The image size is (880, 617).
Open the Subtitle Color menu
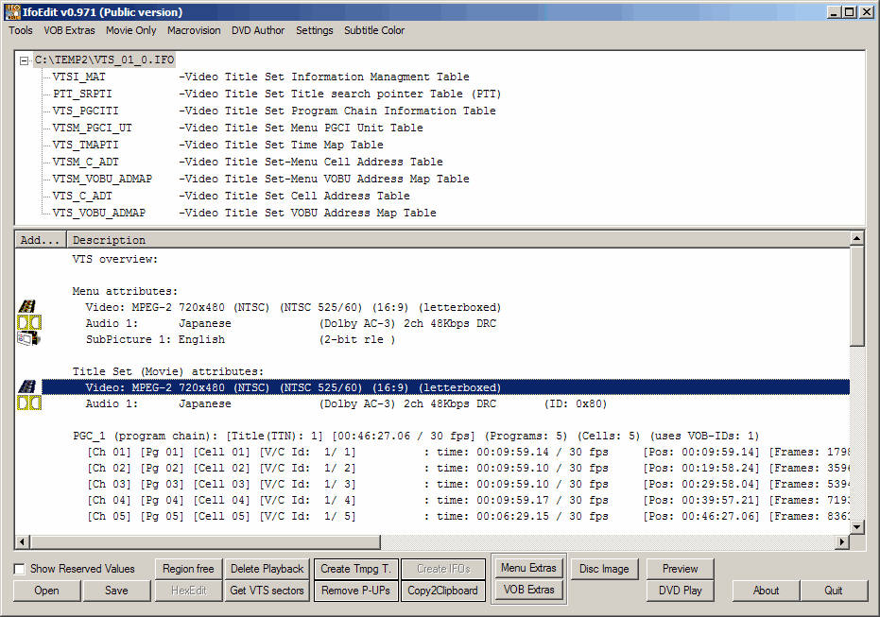click(x=373, y=30)
